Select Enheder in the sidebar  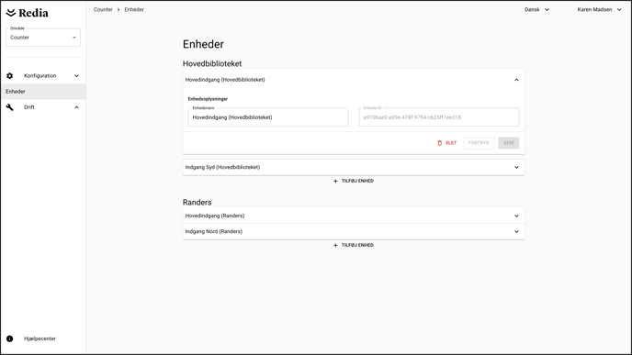pyautogui.click(x=43, y=92)
